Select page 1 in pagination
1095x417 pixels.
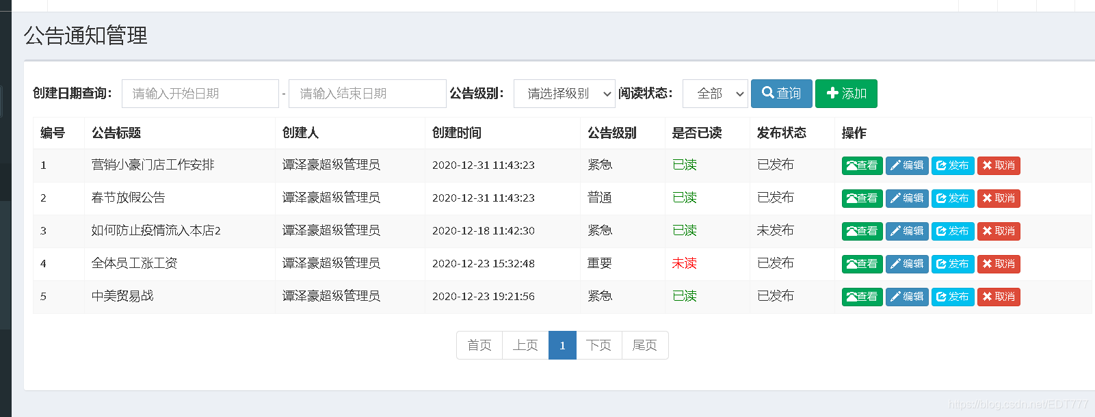[x=562, y=345]
